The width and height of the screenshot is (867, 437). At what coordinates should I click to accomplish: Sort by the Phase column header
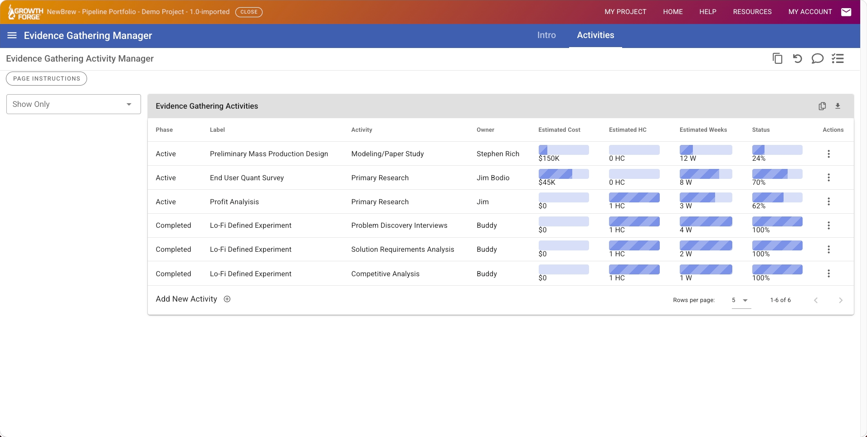pyautogui.click(x=164, y=130)
